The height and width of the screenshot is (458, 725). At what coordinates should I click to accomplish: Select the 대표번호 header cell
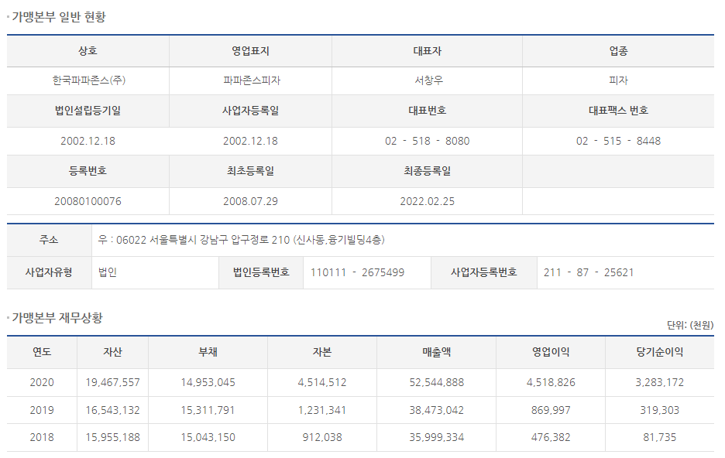[x=428, y=111]
